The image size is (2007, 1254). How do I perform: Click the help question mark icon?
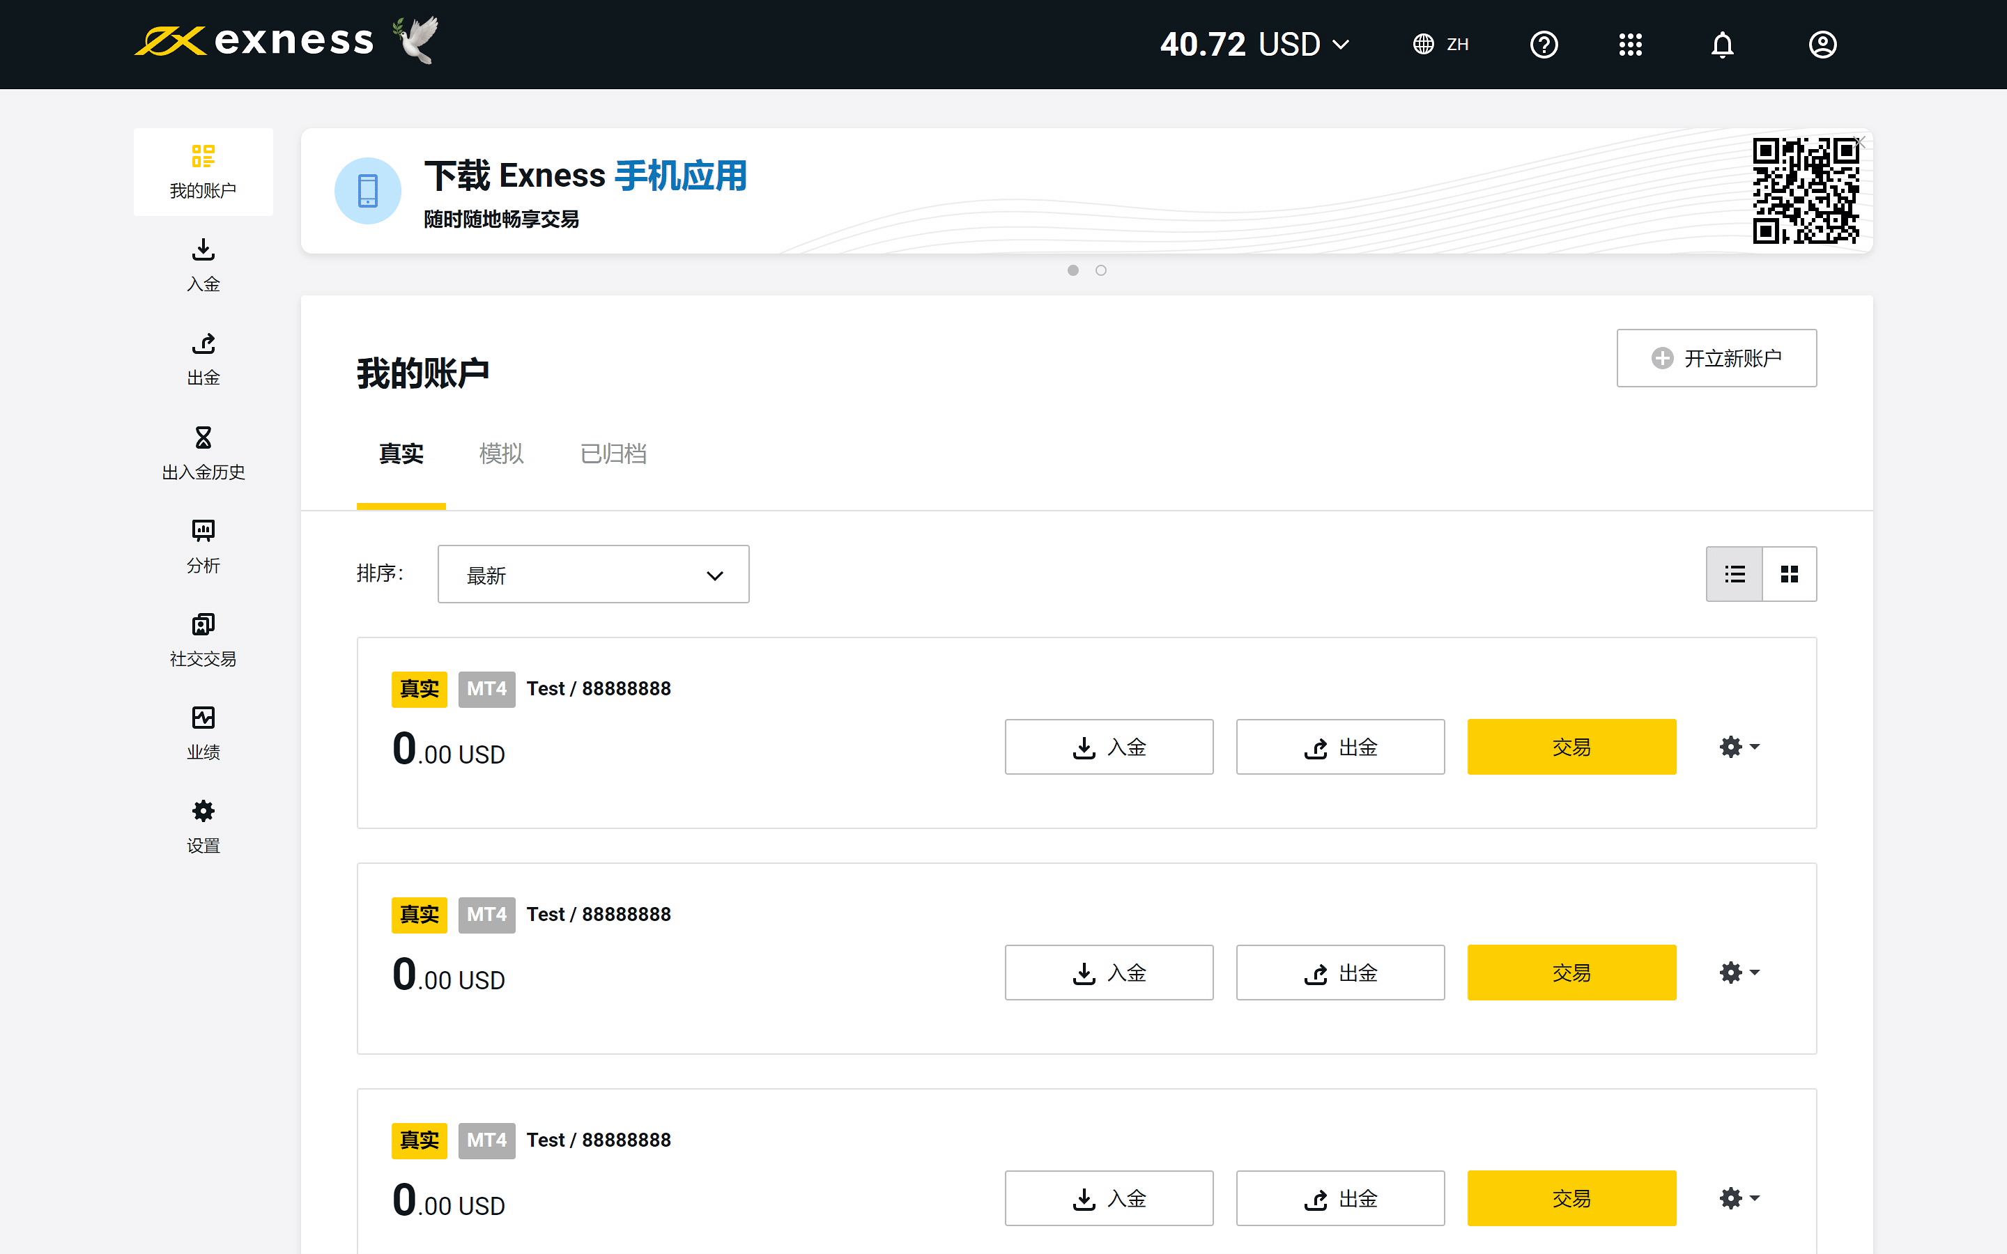[x=1544, y=45]
